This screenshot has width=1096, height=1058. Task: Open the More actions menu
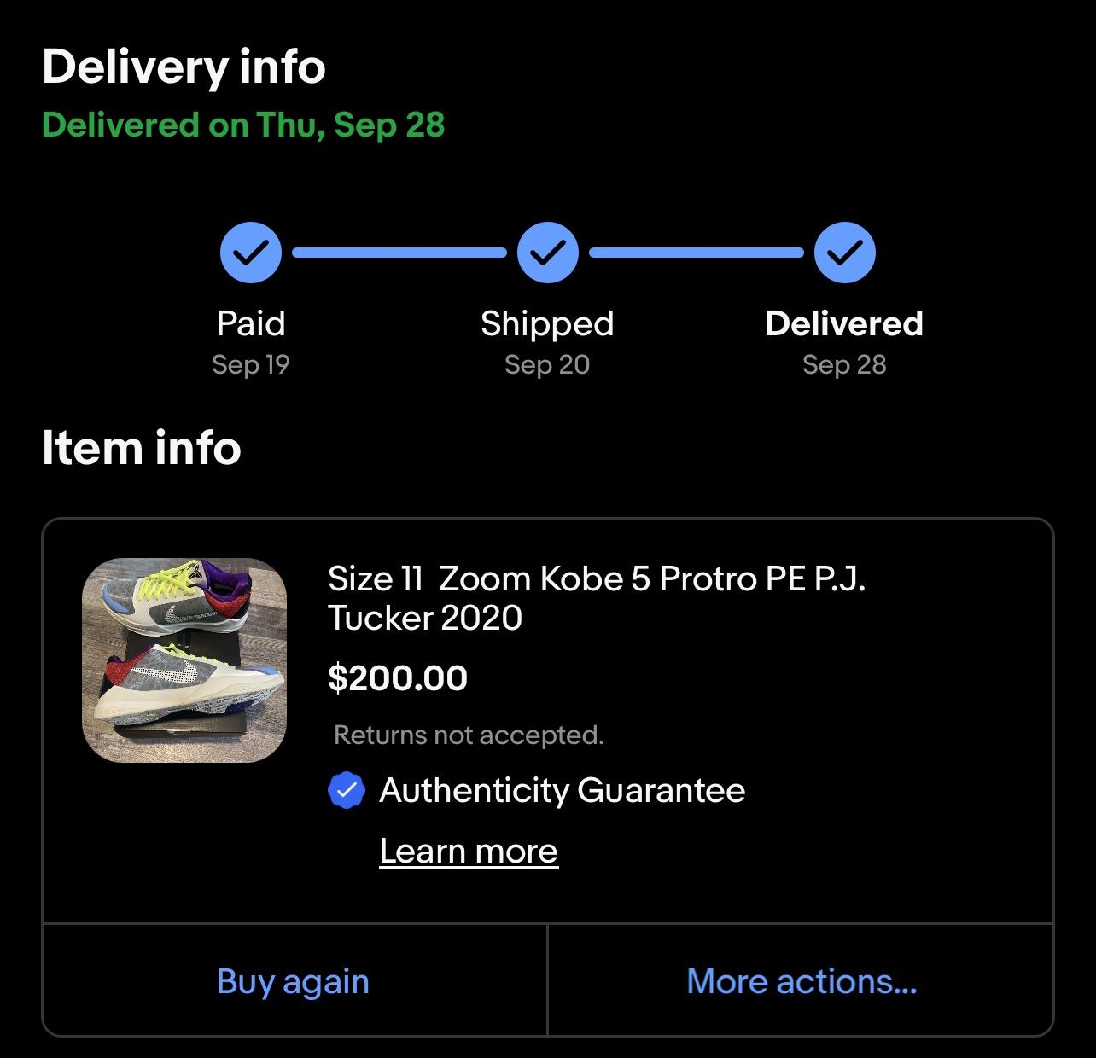tap(801, 981)
